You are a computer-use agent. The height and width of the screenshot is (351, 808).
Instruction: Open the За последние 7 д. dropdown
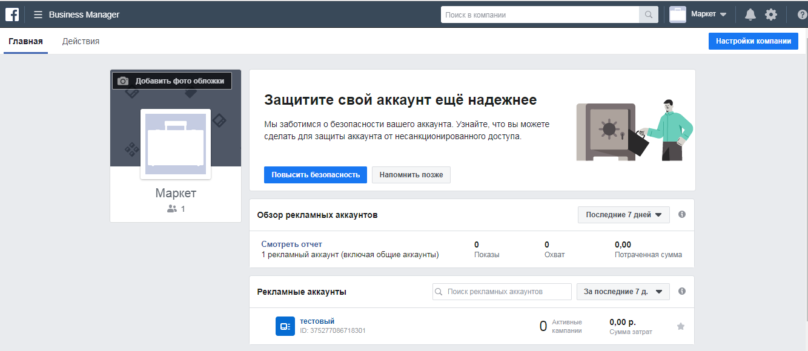click(623, 292)
